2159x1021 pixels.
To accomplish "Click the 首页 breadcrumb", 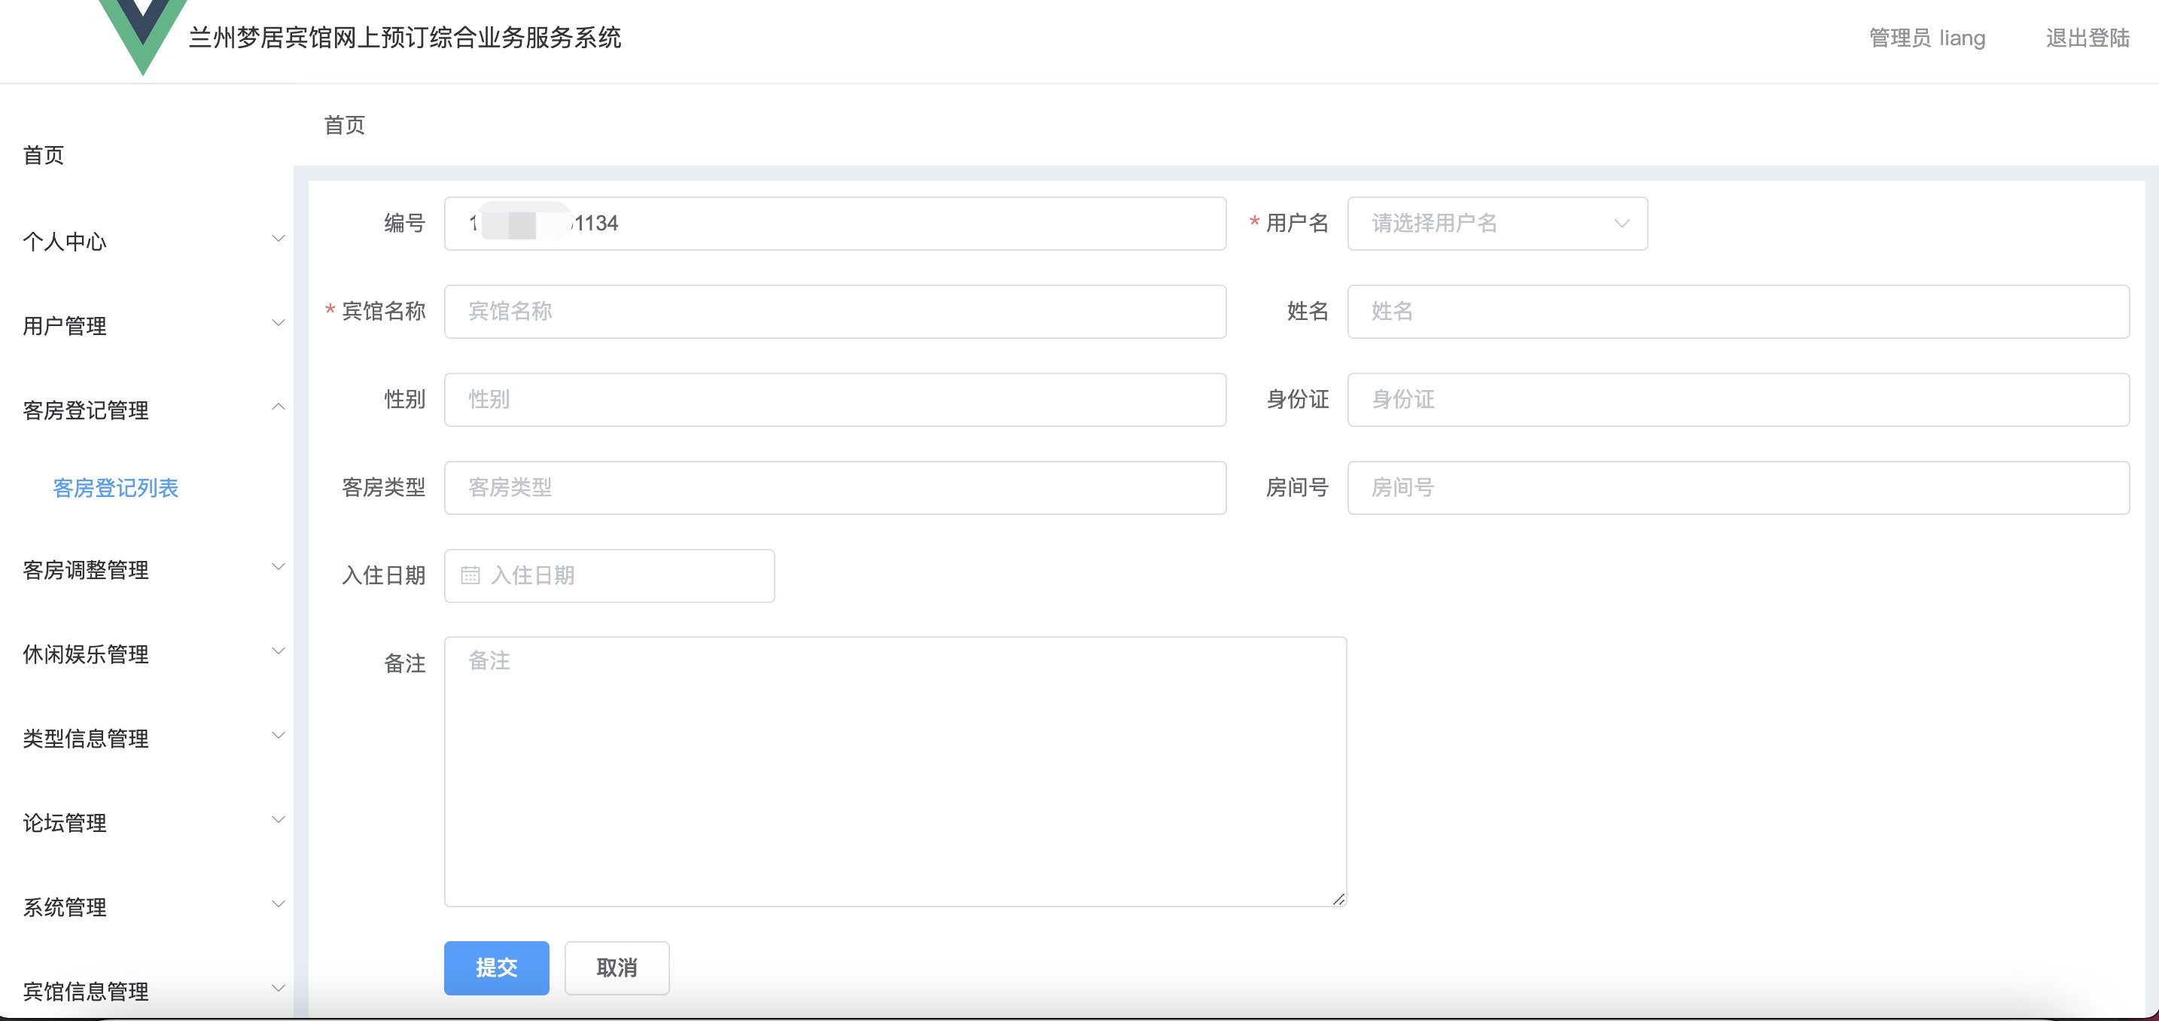I will (345, 125).
